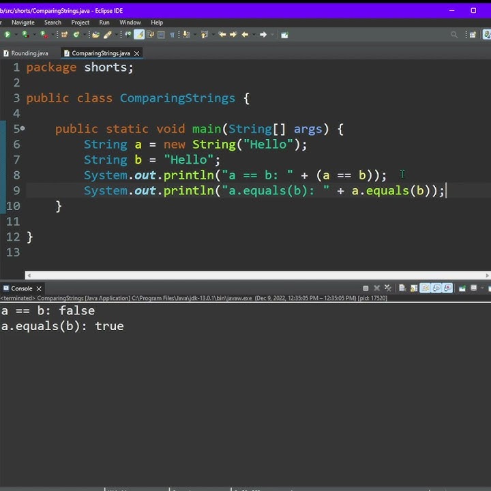Click the Back navigation arrow
This screenshot has height=491, width=491.
pyautogui.click(x=245, y=35)
